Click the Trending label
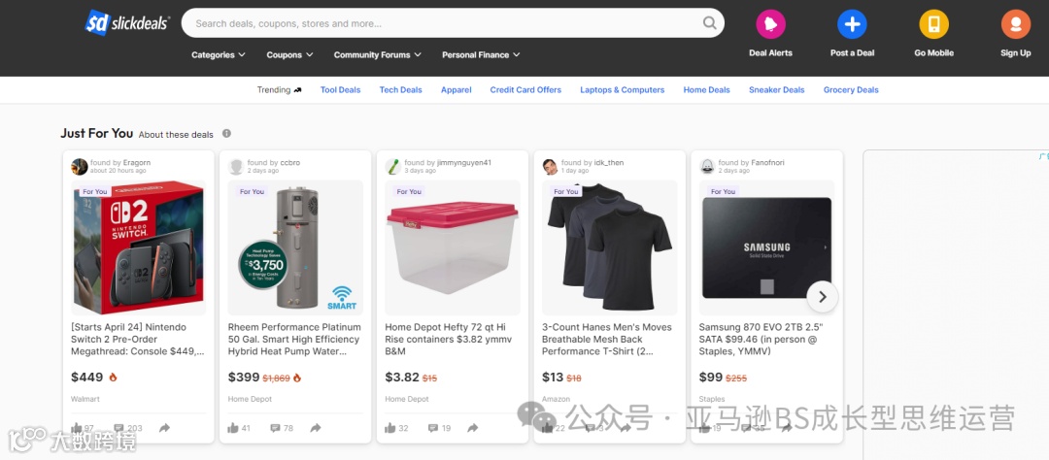 [x=279, y=90]
